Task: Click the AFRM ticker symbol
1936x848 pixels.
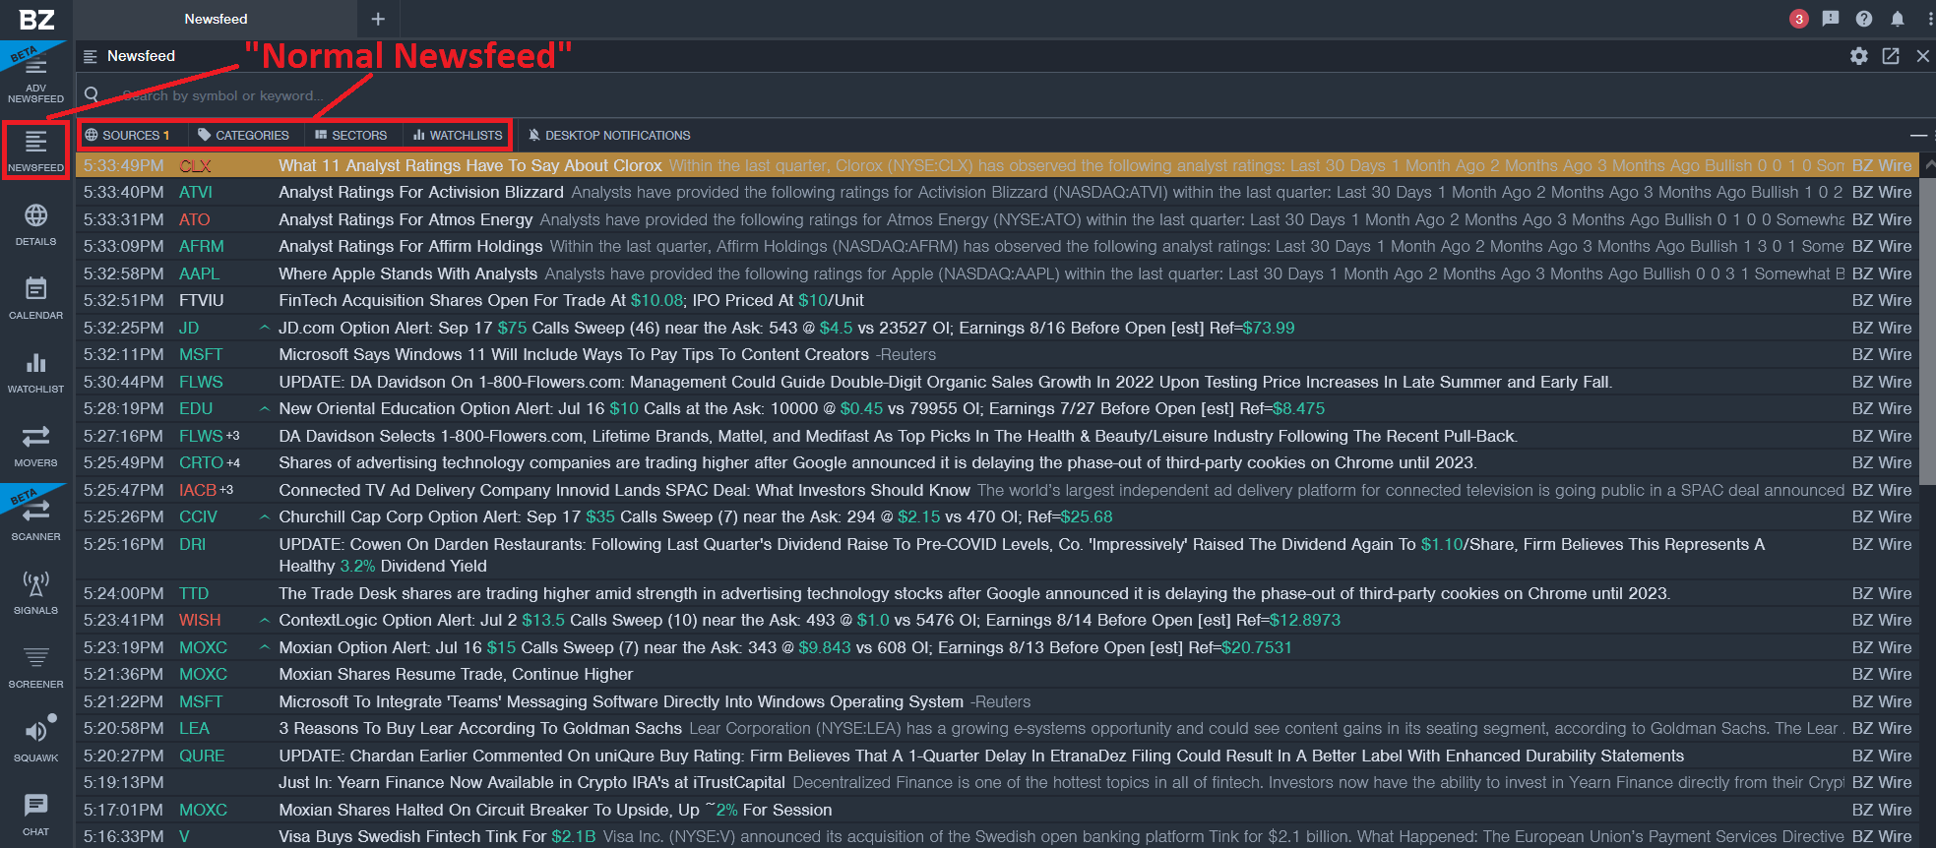Action: pos(202,246)
